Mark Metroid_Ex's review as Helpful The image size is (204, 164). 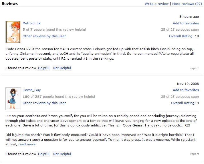pos(43,68)
